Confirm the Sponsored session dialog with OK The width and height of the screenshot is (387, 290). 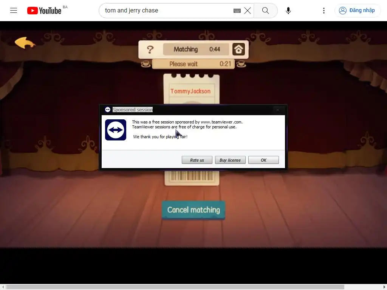coord(263,160)
